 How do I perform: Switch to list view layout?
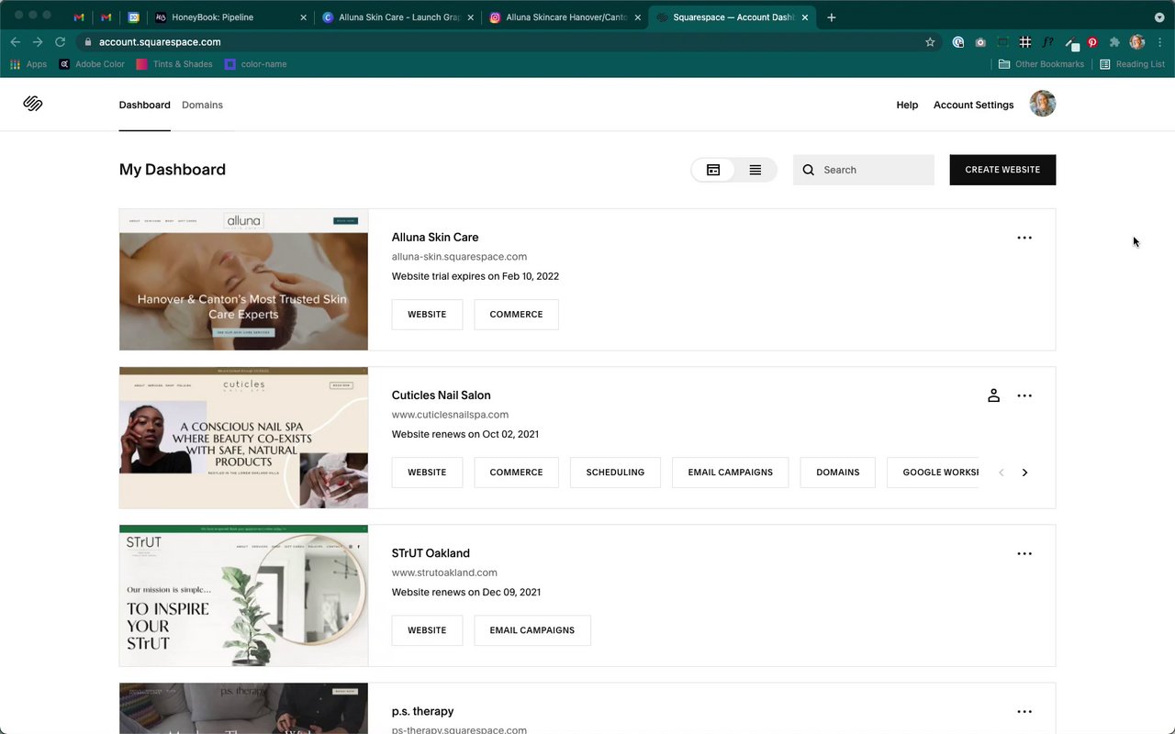point(755,170)
